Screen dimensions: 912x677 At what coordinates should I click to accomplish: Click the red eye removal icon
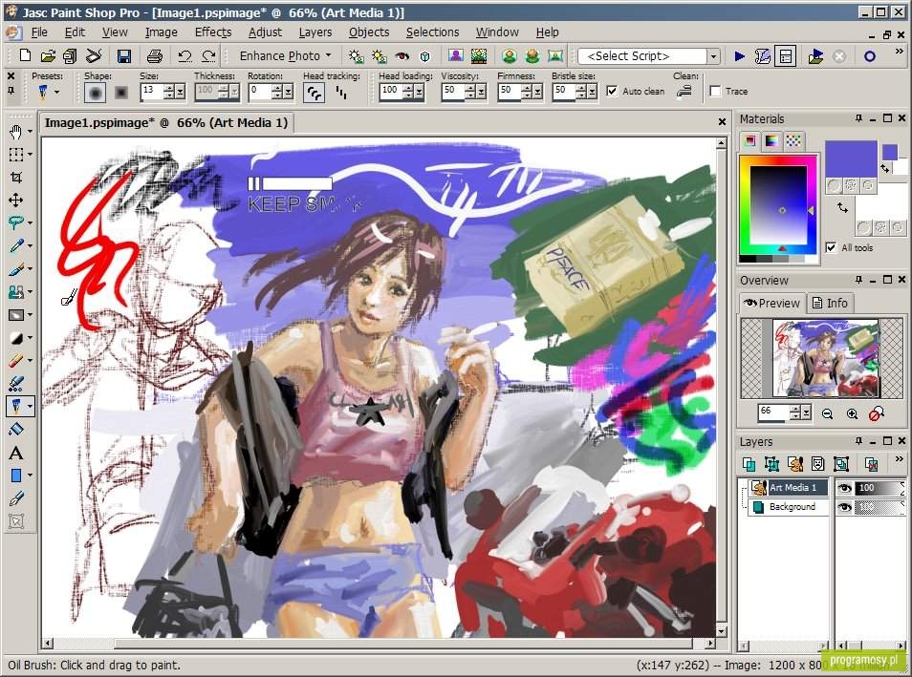[402, 56]
